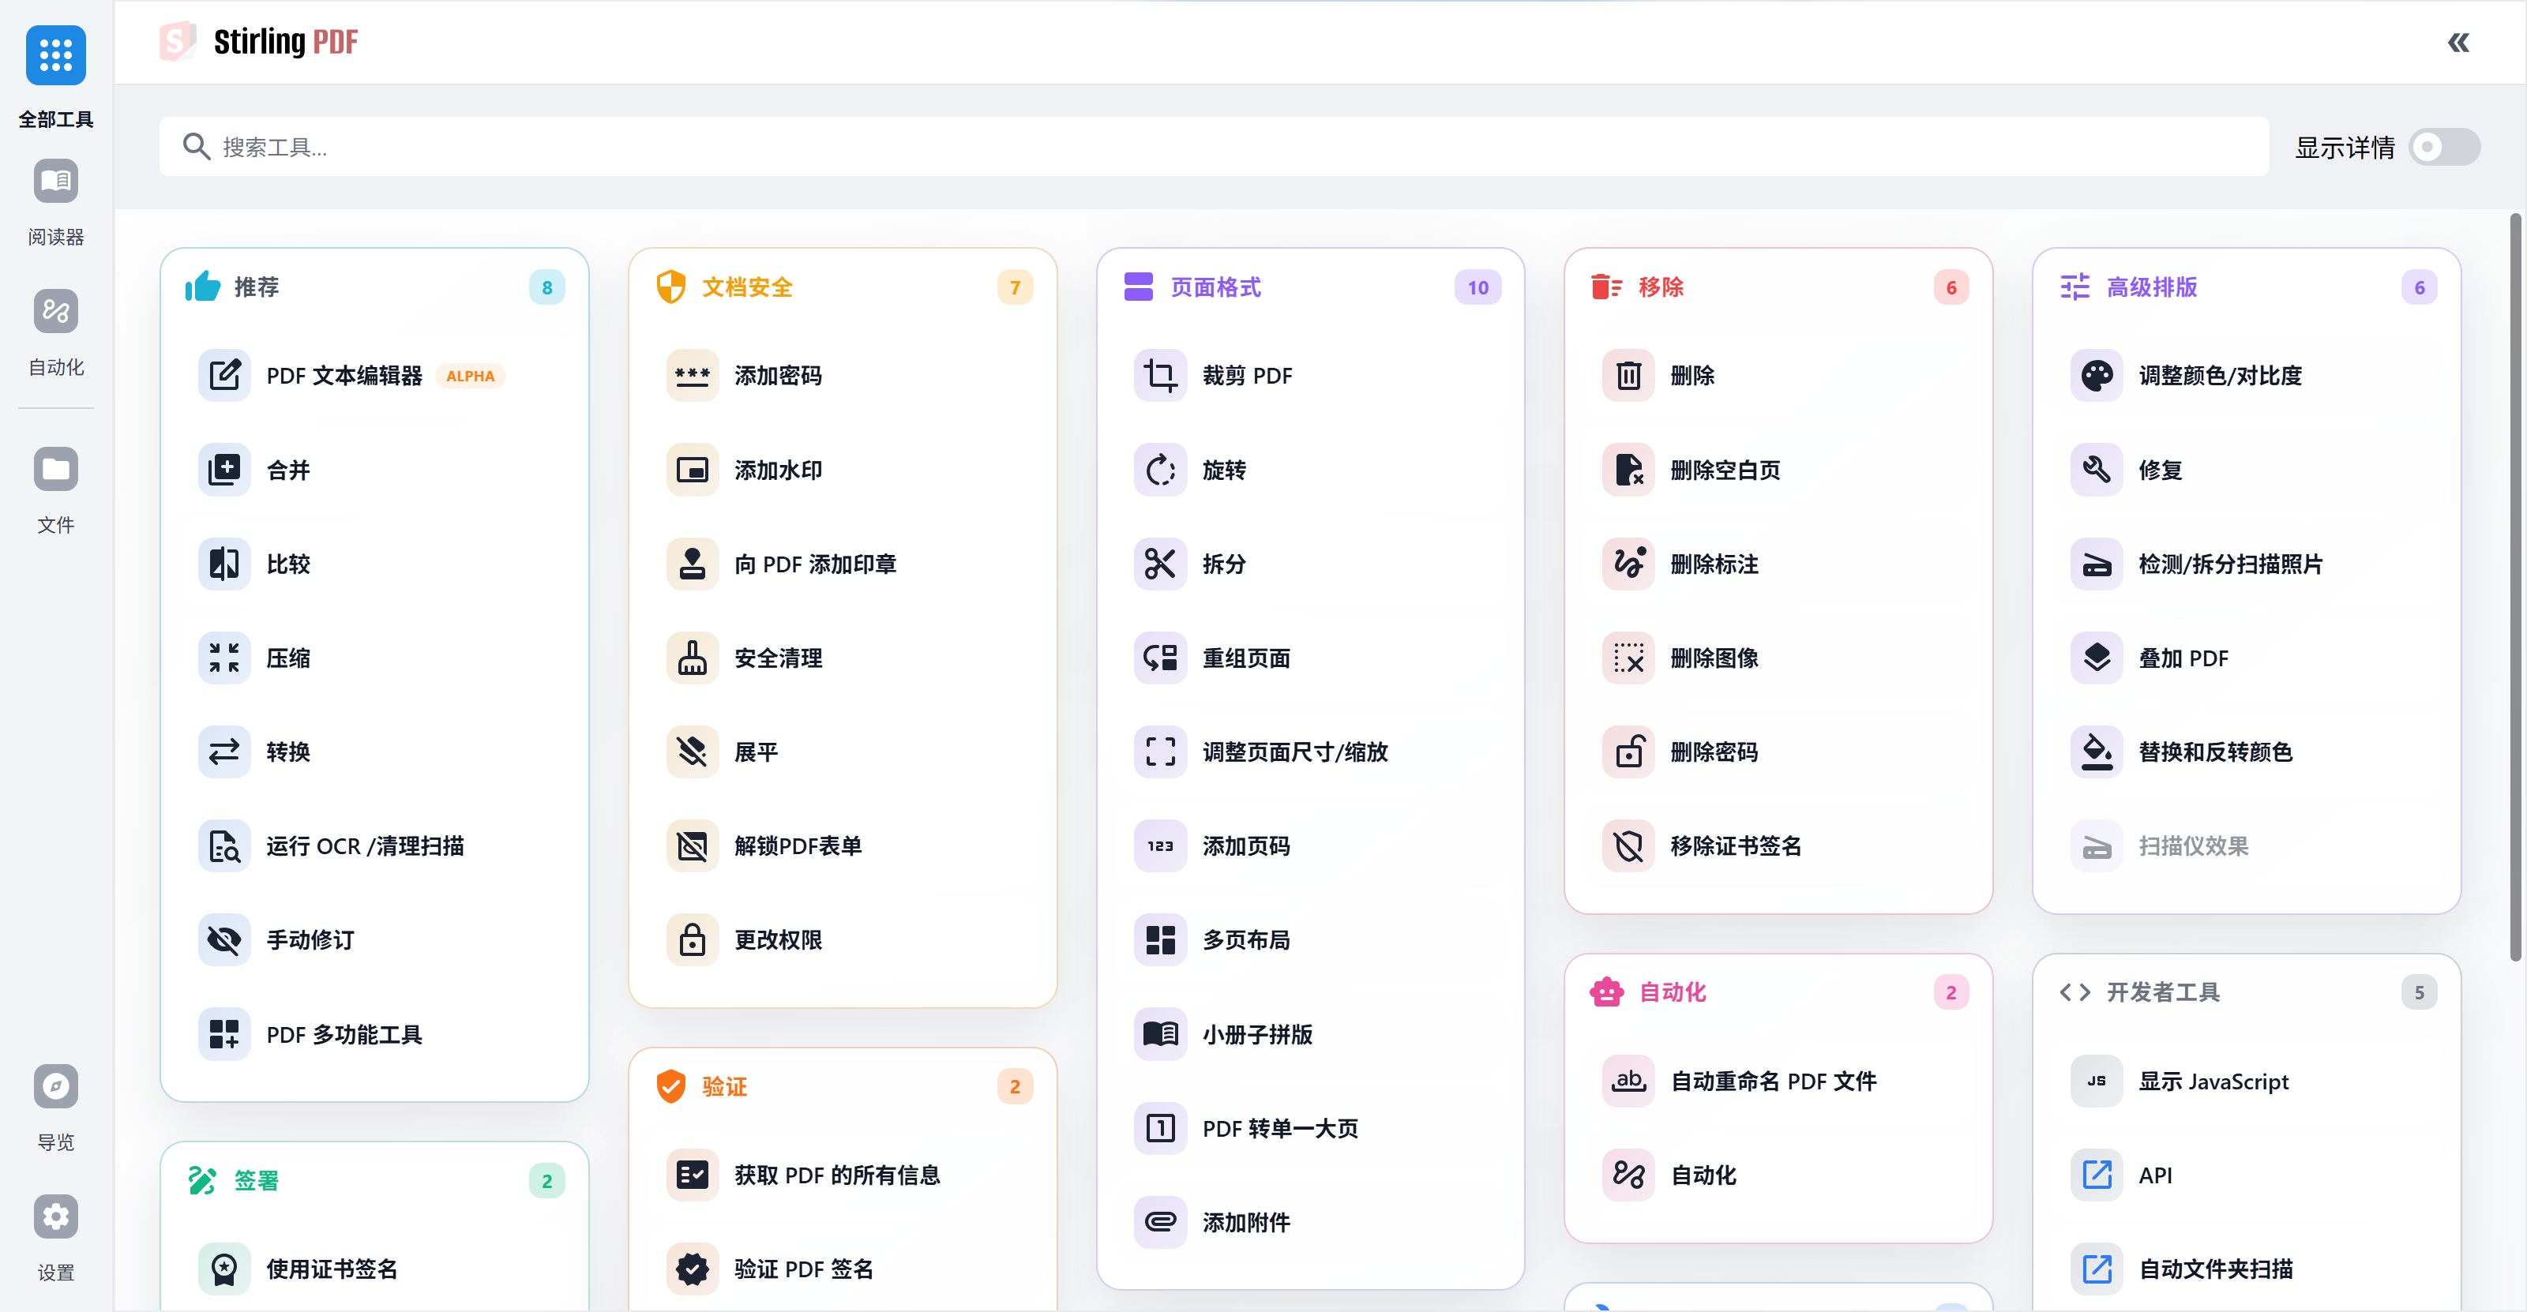Toggle the Show Details (显示详情) switch
Viewport: 2527px width, 1312px height.
pyautogui.click(x=2443, y=147)
